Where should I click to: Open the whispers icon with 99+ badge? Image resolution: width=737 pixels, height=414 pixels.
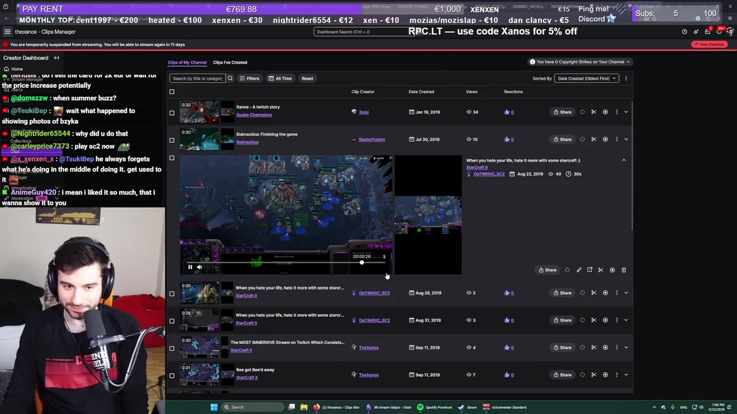(719, 32)
